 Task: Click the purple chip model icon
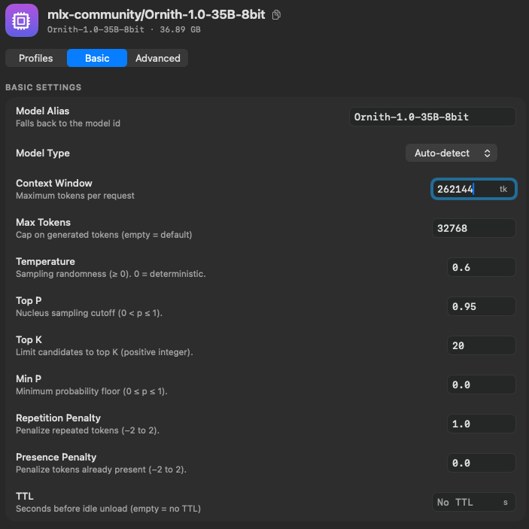pyautogui.click(x=22, y=20)
